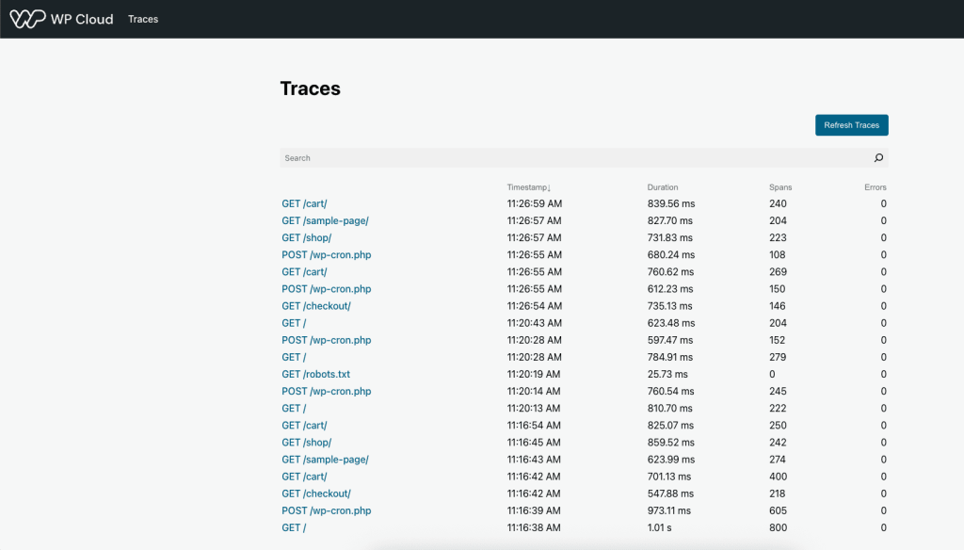
Task: Open the GET /robots.txt trace
Action: click(x=315, y=374)
